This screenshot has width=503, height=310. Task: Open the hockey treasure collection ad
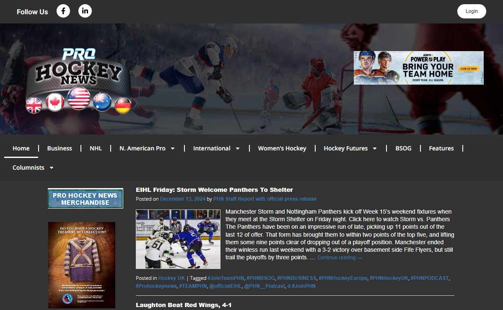coord(82,265)
